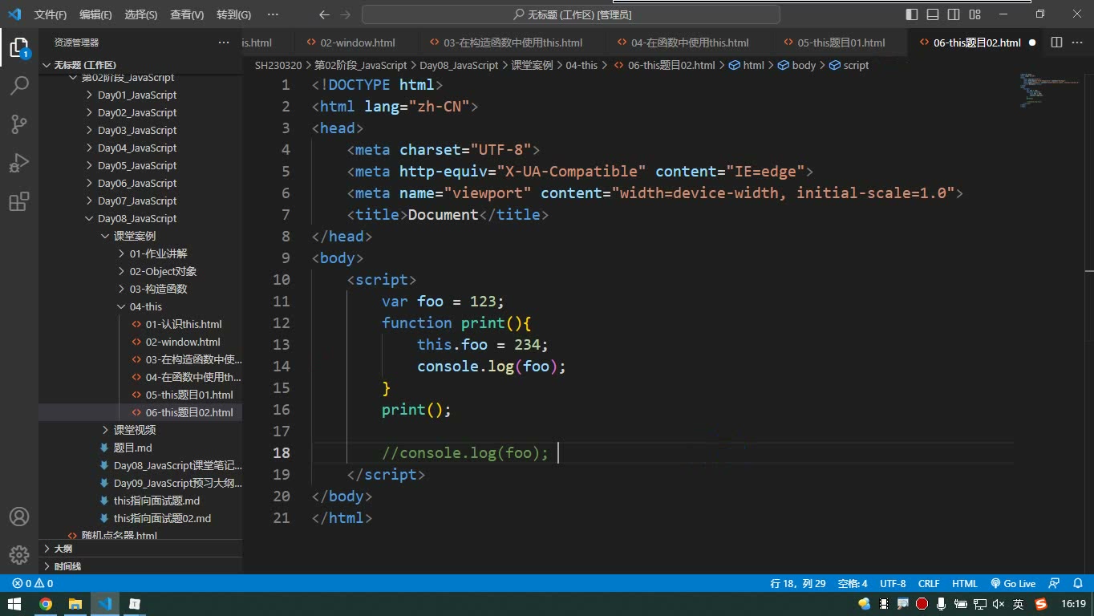Open the Run and Debug icon

(19, 163)
